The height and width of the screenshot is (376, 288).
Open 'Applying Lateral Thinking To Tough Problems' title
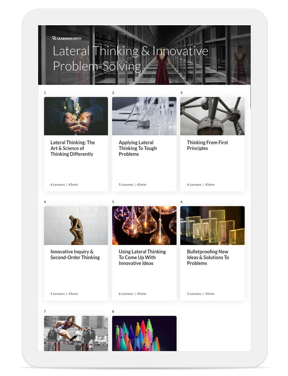click(x=138, y=148)
